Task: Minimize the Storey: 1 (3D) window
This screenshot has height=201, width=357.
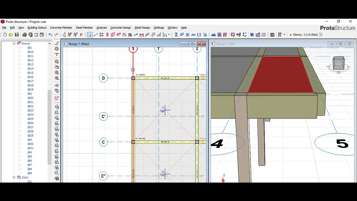Action: point(332,44)
